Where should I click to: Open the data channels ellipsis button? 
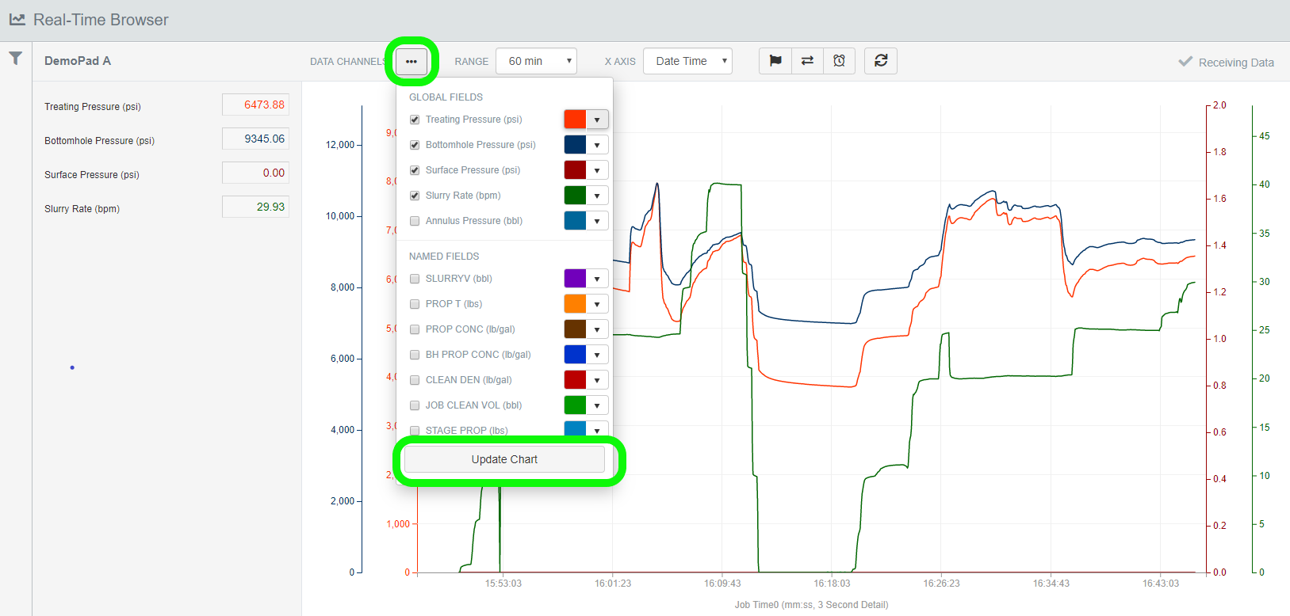click(x=411, y=61)
